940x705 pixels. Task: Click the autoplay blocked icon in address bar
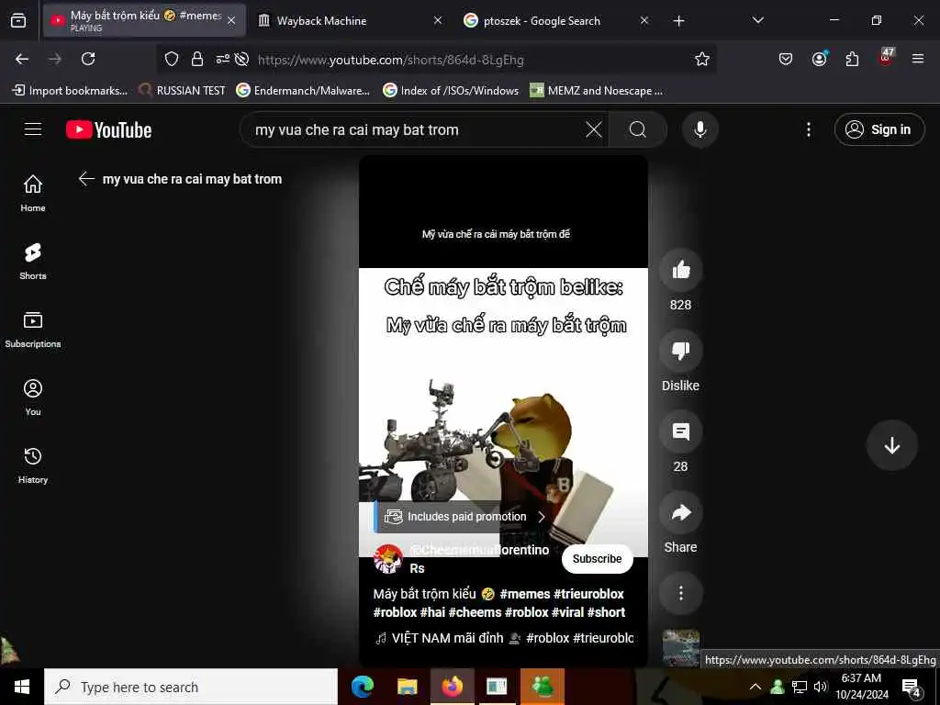pyautogui.click(x=241, y=59)
